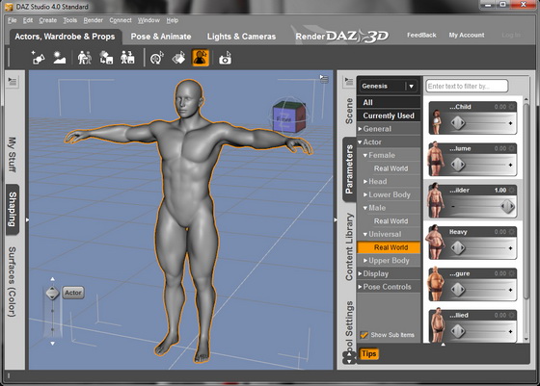Switch to Pose & Animate tab
The image size is (540, 386).
point(161,37)
